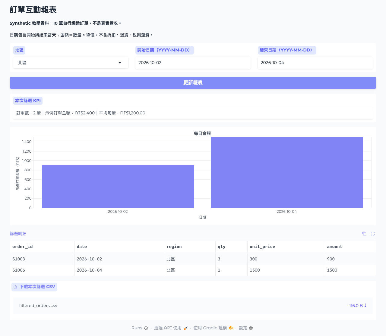Click the file icon beside 下載本次篩選 CSV
Screen dimensions: 386x336
pyautogui.click(x=15, y=287)
